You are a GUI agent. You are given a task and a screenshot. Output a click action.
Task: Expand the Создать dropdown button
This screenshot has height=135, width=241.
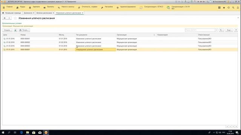click(x=8, y=30)
